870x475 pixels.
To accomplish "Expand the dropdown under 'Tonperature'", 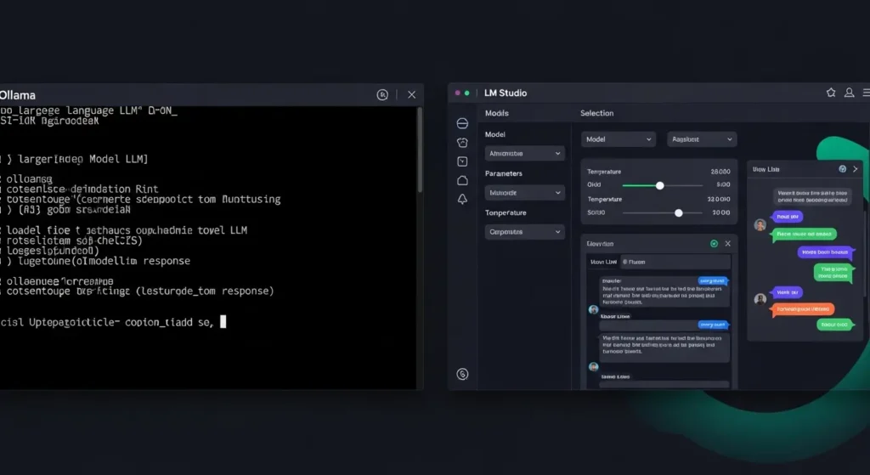I will [525, 232].
